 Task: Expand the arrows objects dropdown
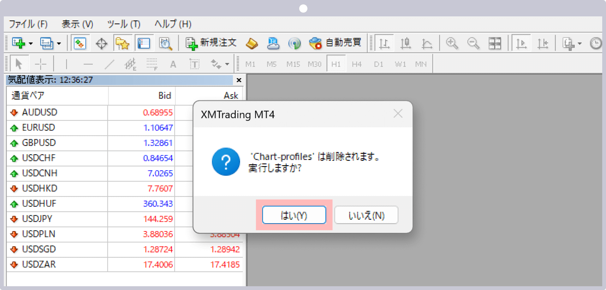pos(227,64)
